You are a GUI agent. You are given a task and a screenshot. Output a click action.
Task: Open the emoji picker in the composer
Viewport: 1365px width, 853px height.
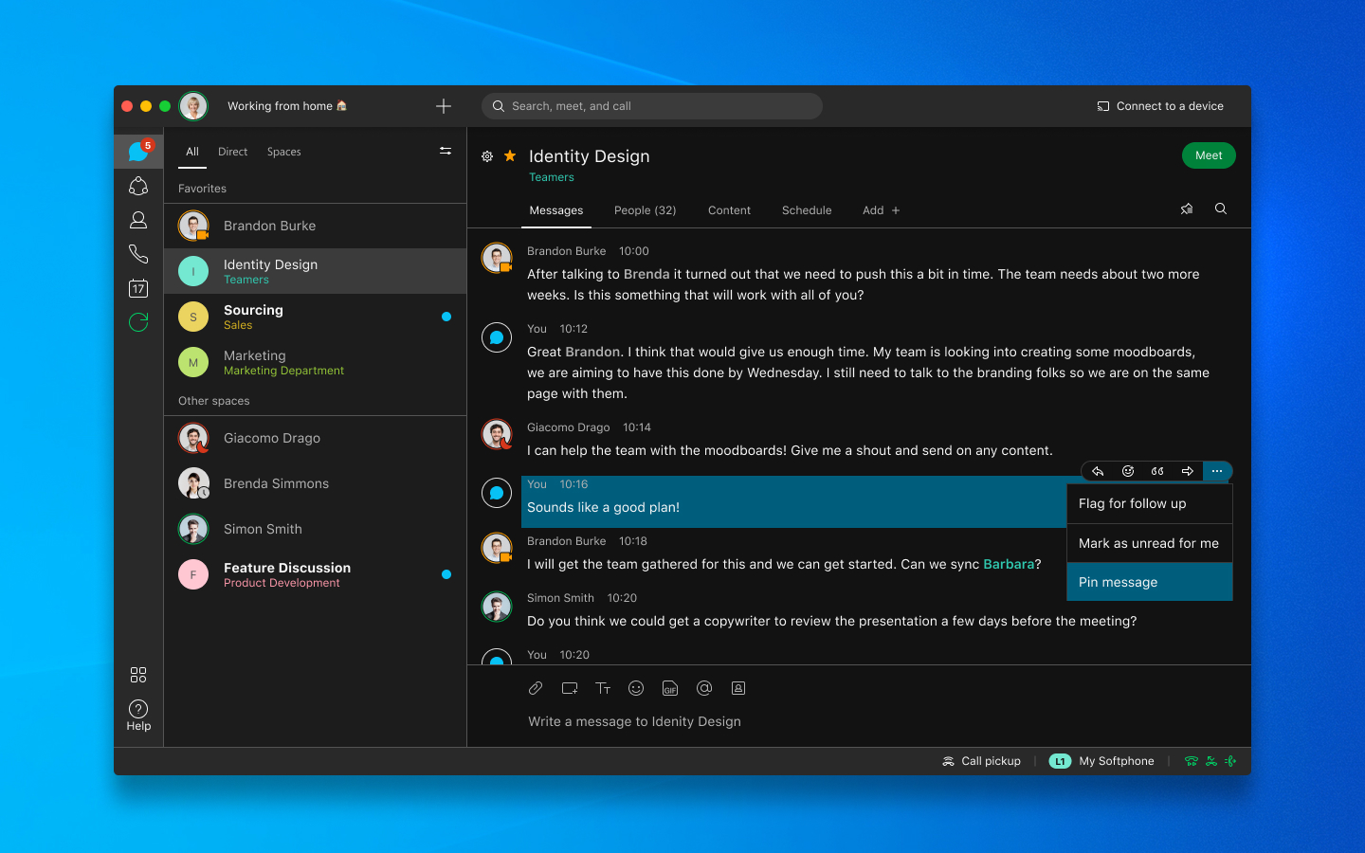[636, 688]
